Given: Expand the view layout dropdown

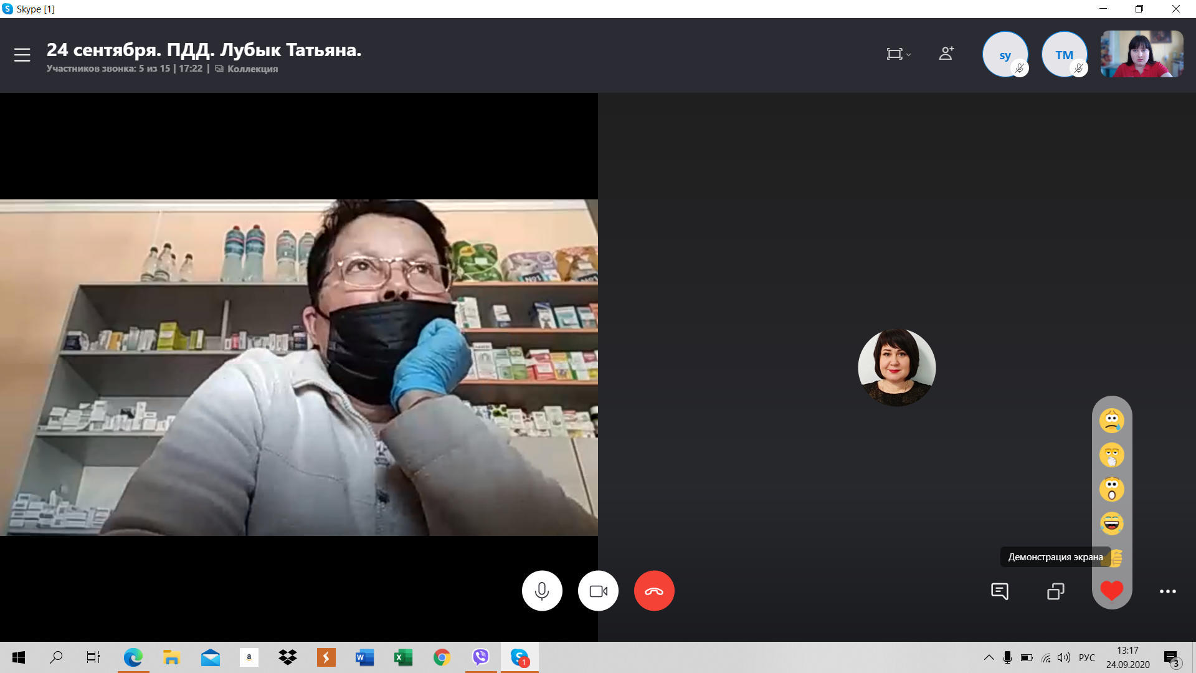Looking at the screenshot, I should pos(898,54).
